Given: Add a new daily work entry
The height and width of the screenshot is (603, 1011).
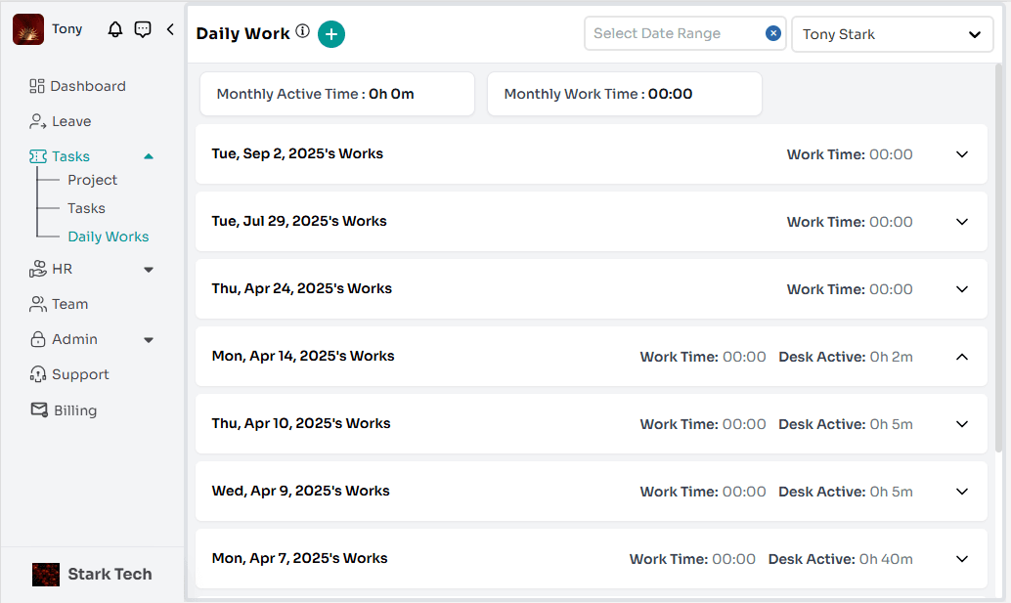Looking at the screenshot, I should point(330,33).
